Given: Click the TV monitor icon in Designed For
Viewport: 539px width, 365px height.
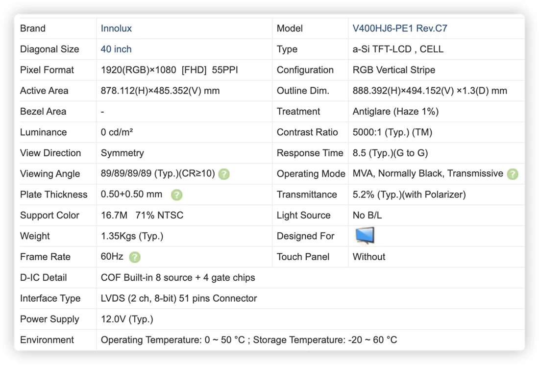Looking at the screenshot, I should (x=365, y=236).
